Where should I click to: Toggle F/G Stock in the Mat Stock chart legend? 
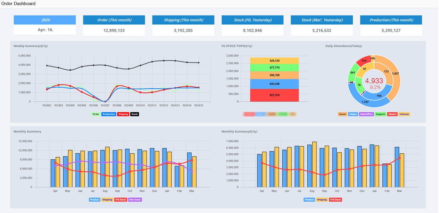tap(121, 200)
